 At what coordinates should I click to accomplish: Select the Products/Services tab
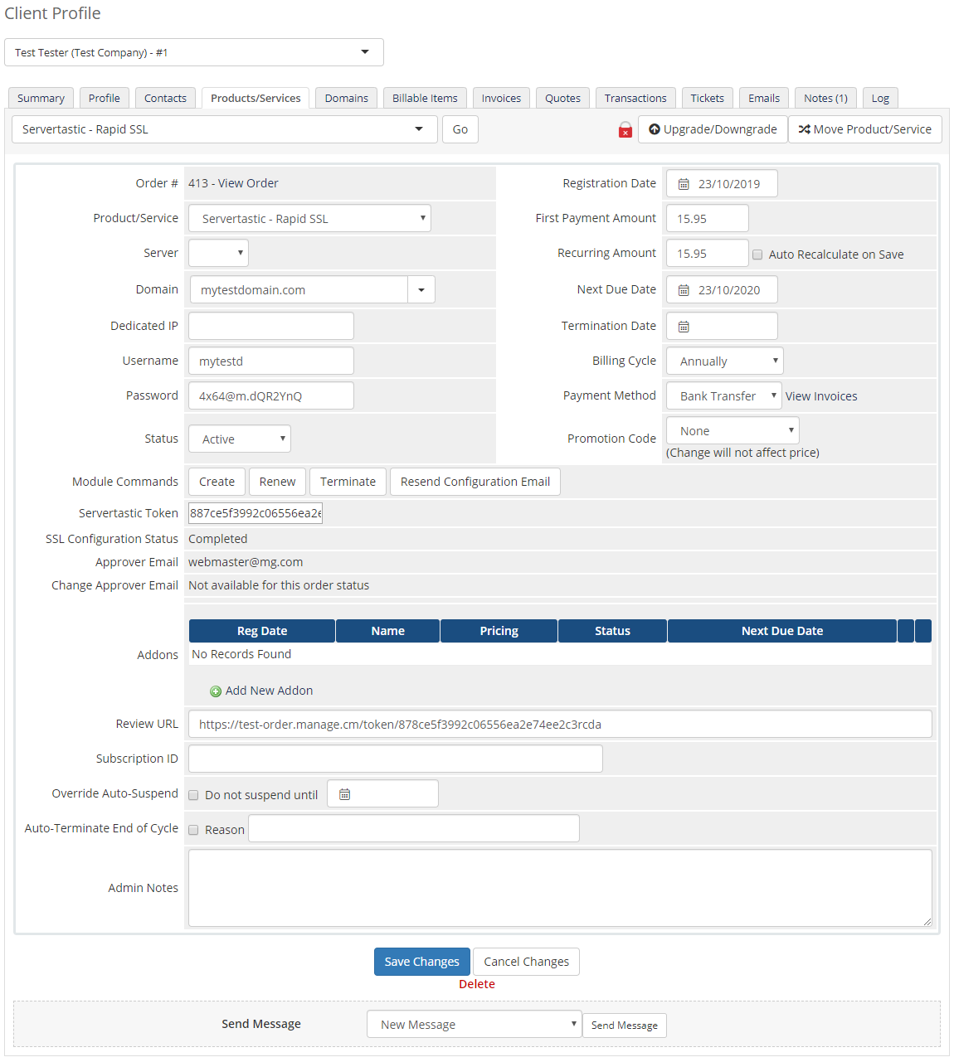click(x=256, y=98)
